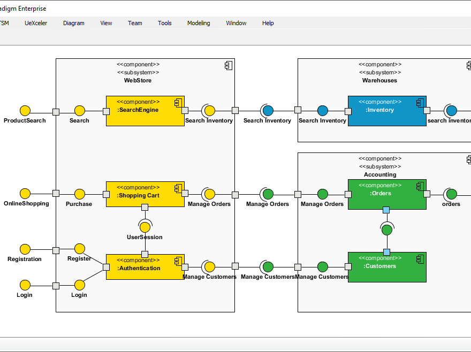The image size is (471, 352).
Task: Select the port between Purchase and :Shopping Cart
Action: coord(105,195)
